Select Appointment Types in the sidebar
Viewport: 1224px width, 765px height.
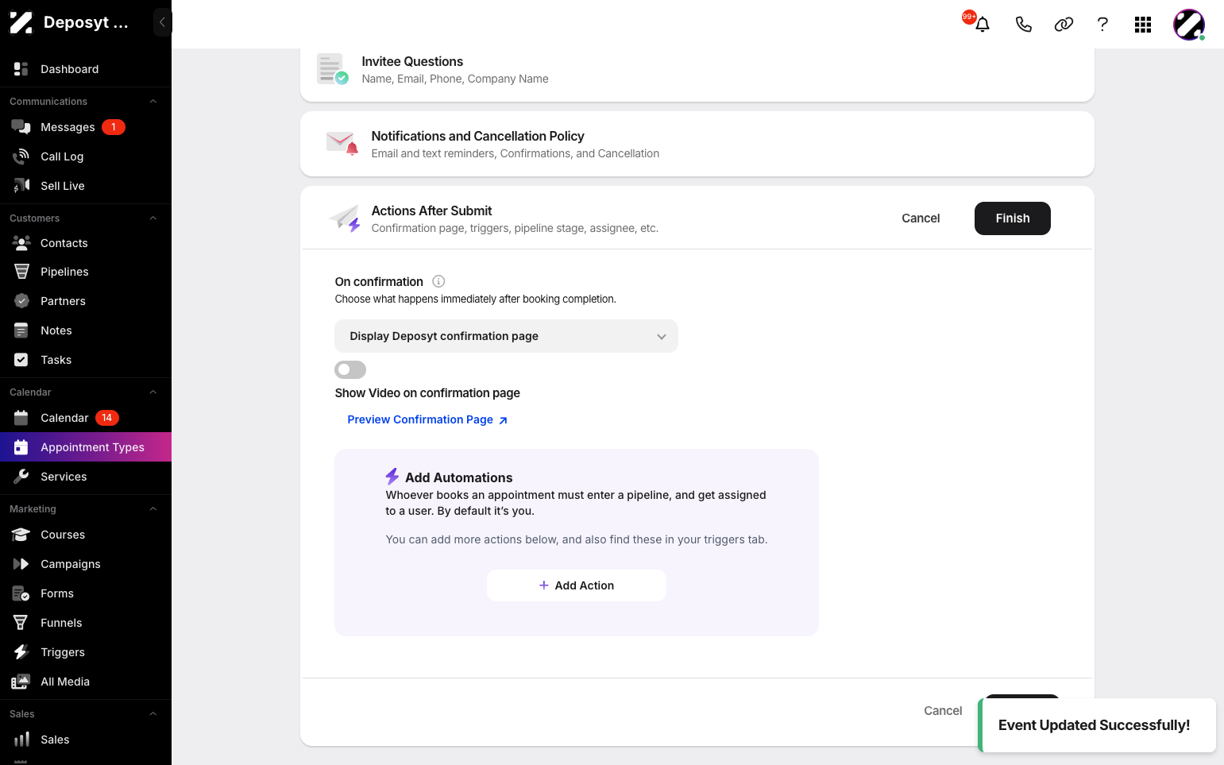point(86,447)
